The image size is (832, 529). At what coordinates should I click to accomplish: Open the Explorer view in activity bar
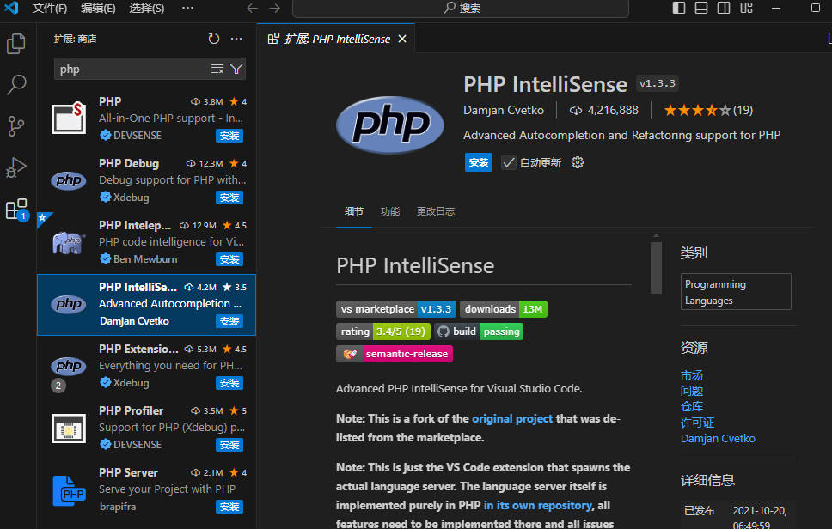(x=16, y=44)
